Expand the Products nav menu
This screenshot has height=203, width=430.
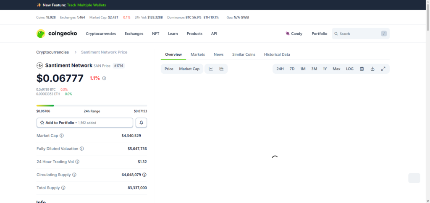tap(194, 33)
